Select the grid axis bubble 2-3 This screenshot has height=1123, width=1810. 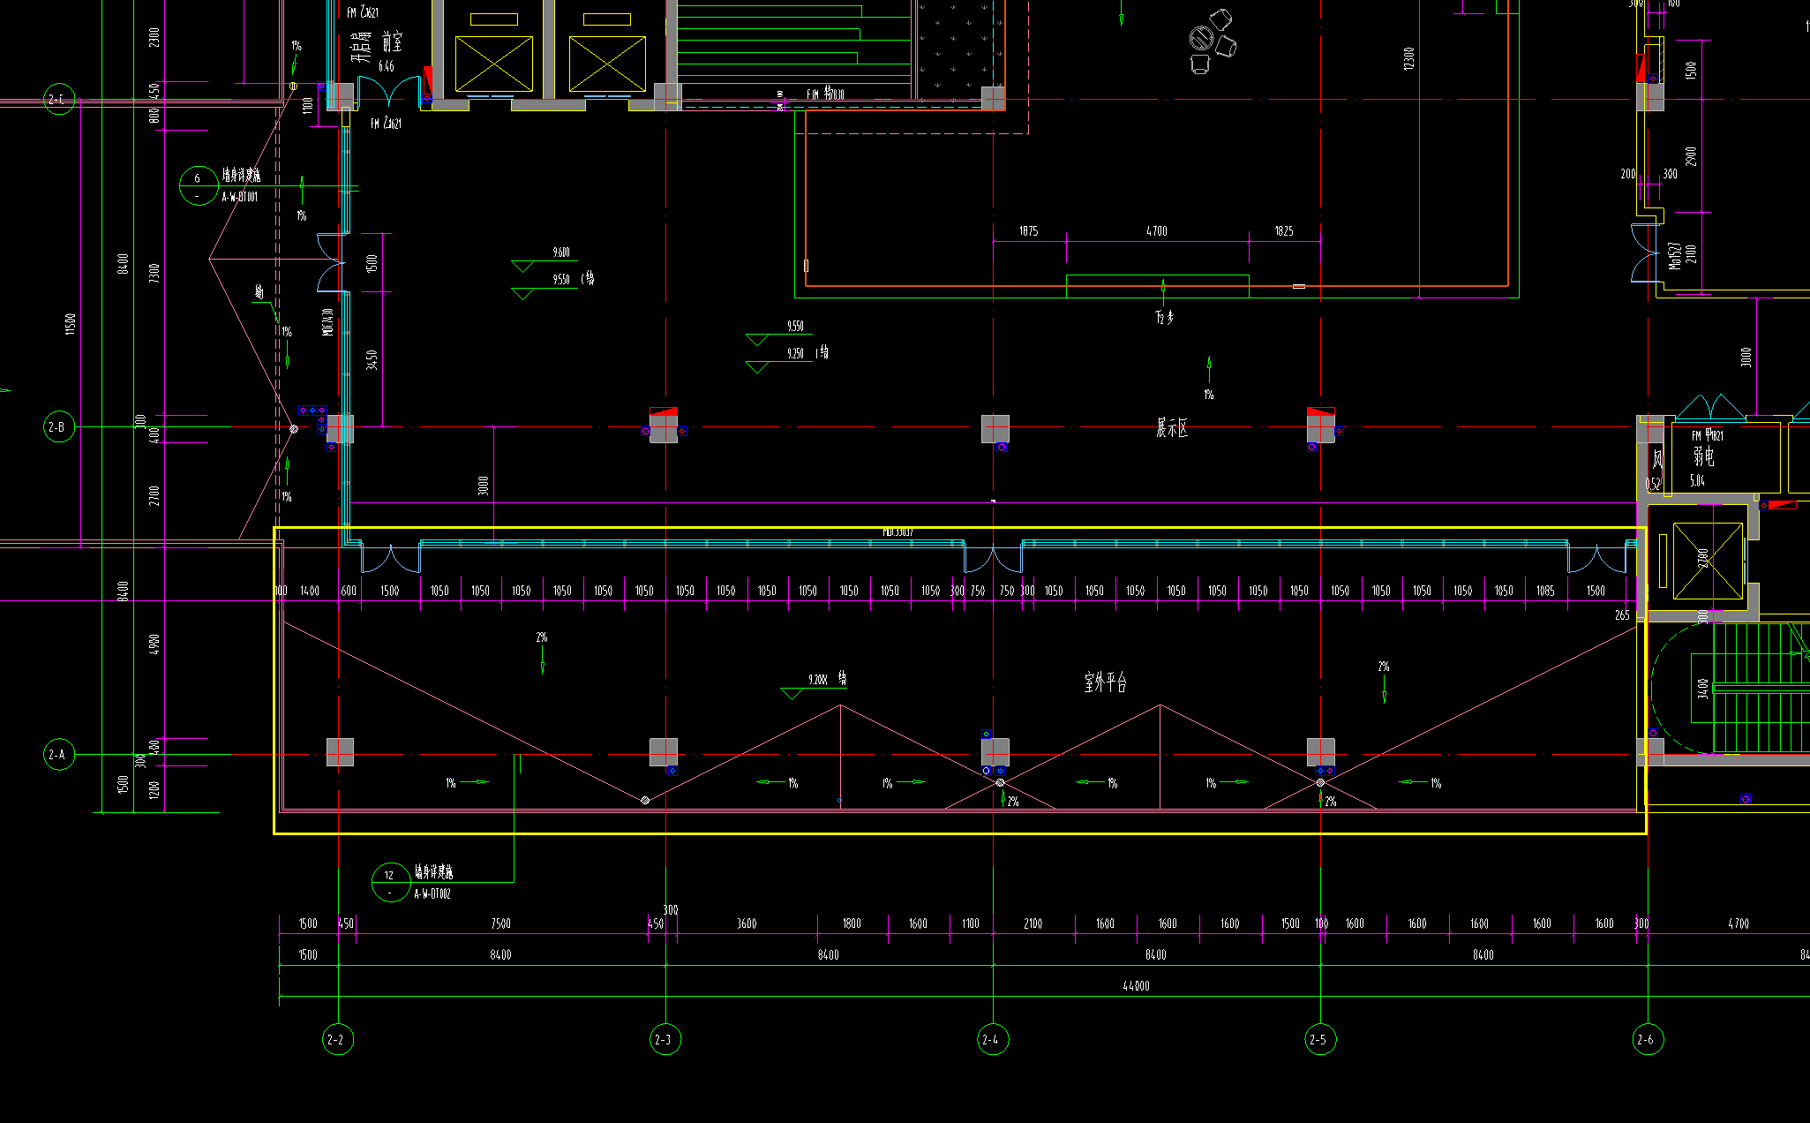click(x=665, y=1039)
